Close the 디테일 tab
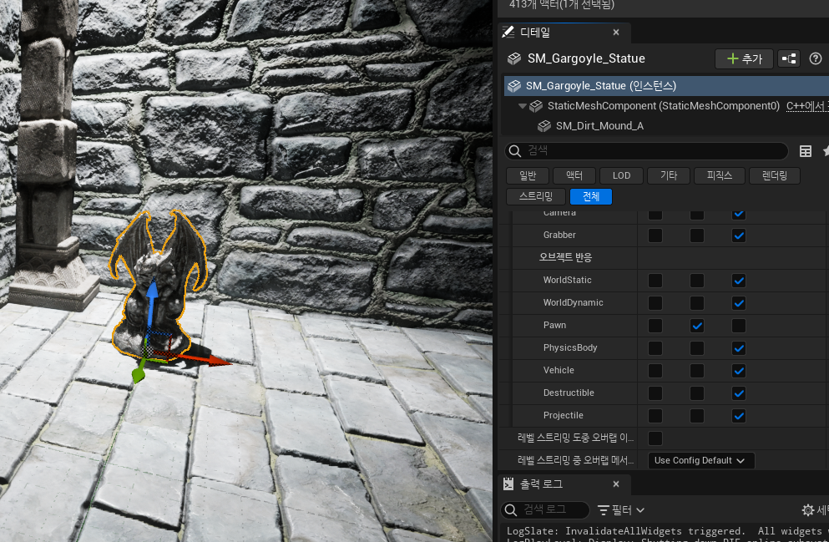 click(616, 33)
